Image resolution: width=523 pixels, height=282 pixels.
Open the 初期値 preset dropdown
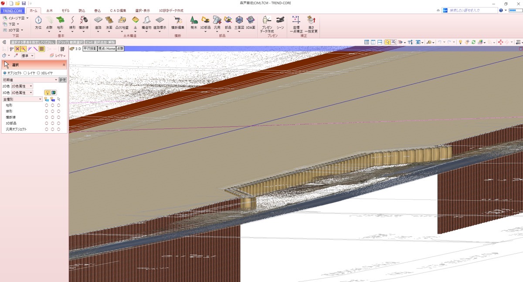click(30, 80)
